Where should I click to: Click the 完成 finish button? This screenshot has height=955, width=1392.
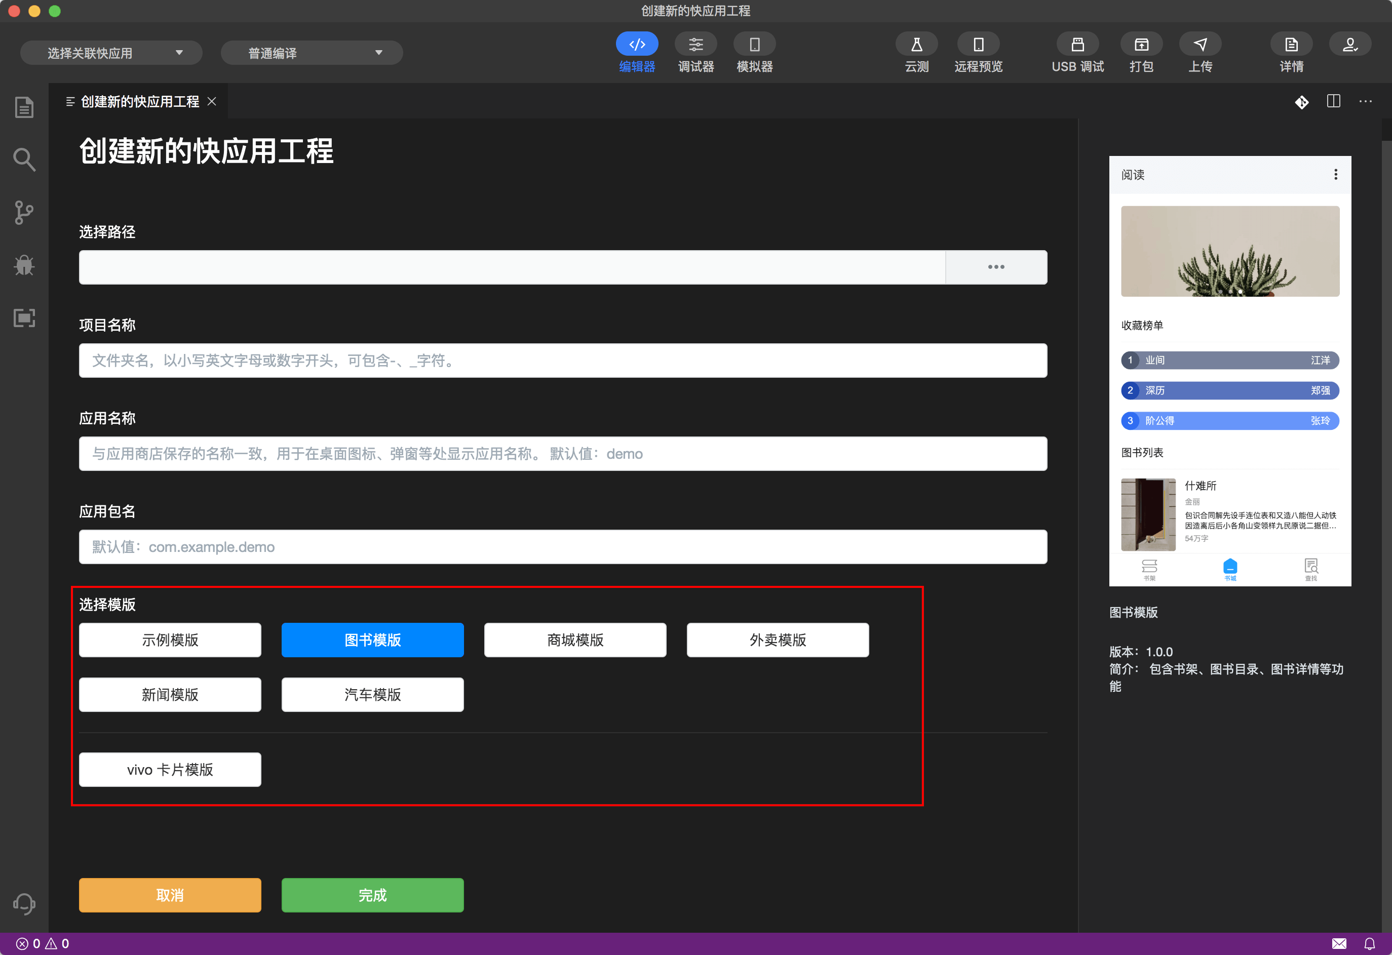[x=372, y=895]
